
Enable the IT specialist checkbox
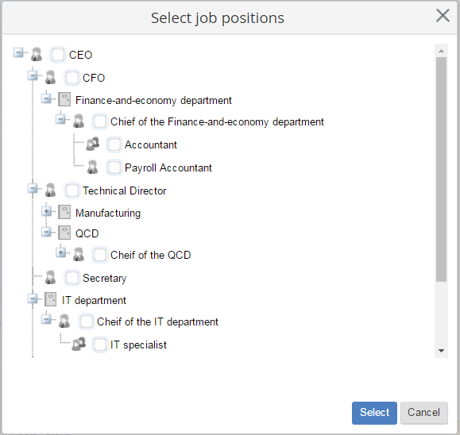pyautogui.click(x=100, y=345)
